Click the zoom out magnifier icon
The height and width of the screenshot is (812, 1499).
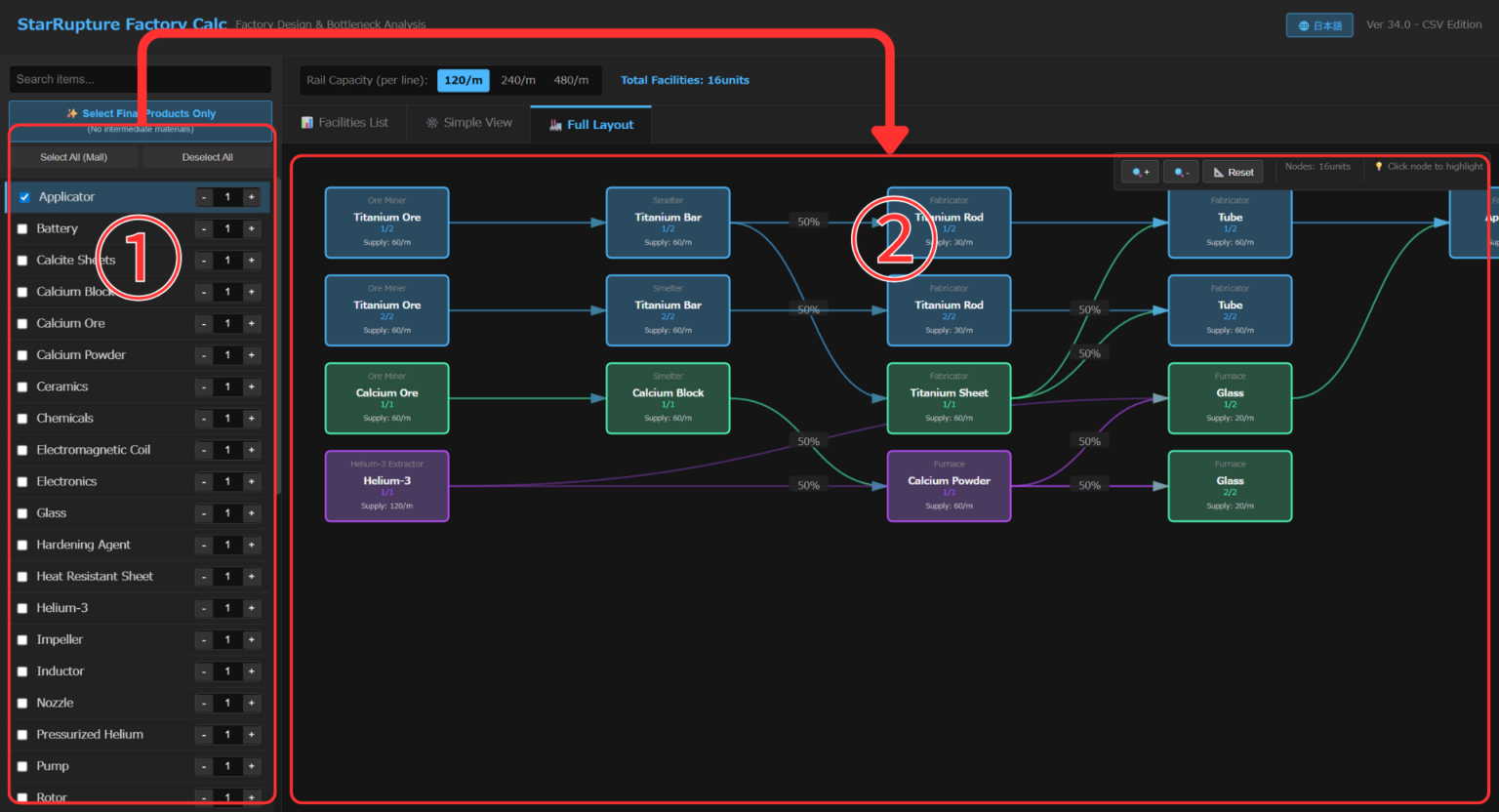point(1180,171)
